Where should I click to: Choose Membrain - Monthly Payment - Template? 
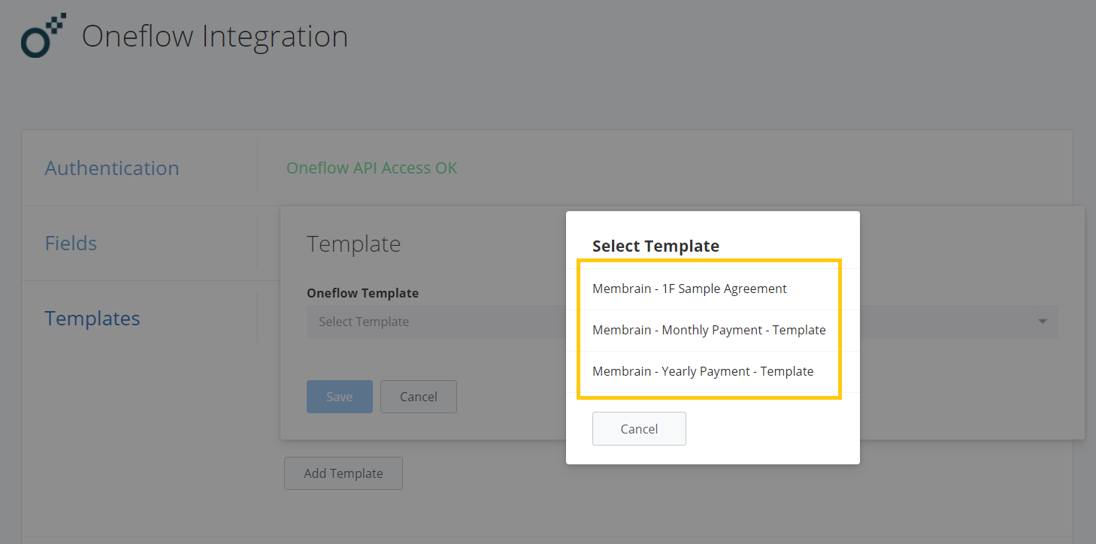pyautogui.click(x=710, y=329)
